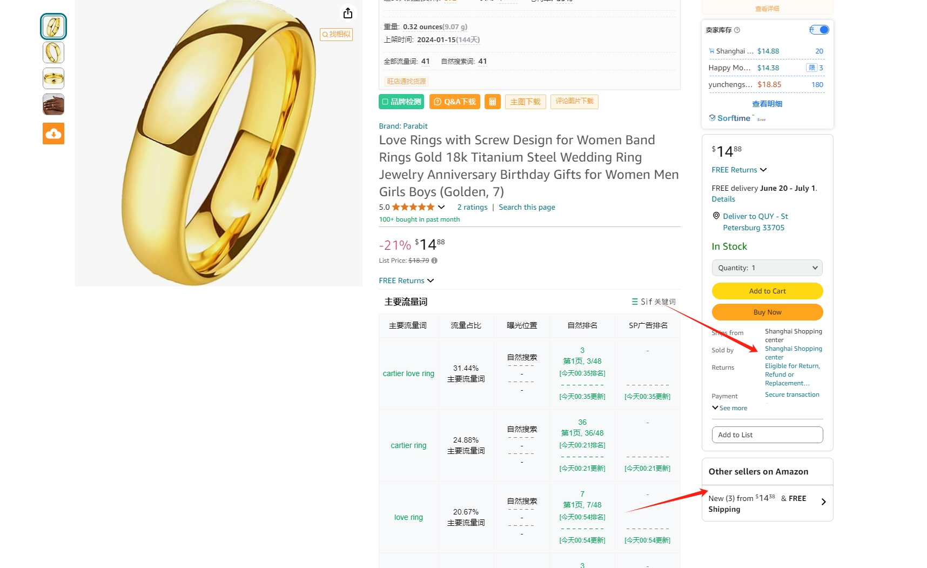Click the green brand detection button
This screenshot has height=568, width=927.
[x=401, y=102]
